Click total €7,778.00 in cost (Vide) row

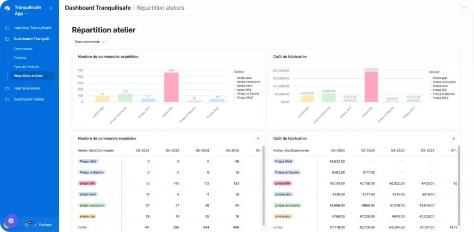coord(337,227)
